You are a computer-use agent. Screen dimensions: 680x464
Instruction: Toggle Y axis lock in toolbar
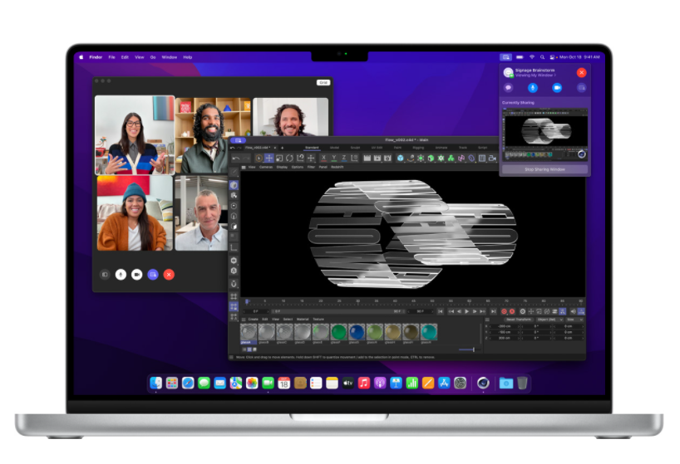tap(334, 159)
